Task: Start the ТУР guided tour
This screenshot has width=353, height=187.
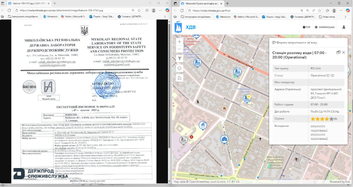Action: coord(307,27)
